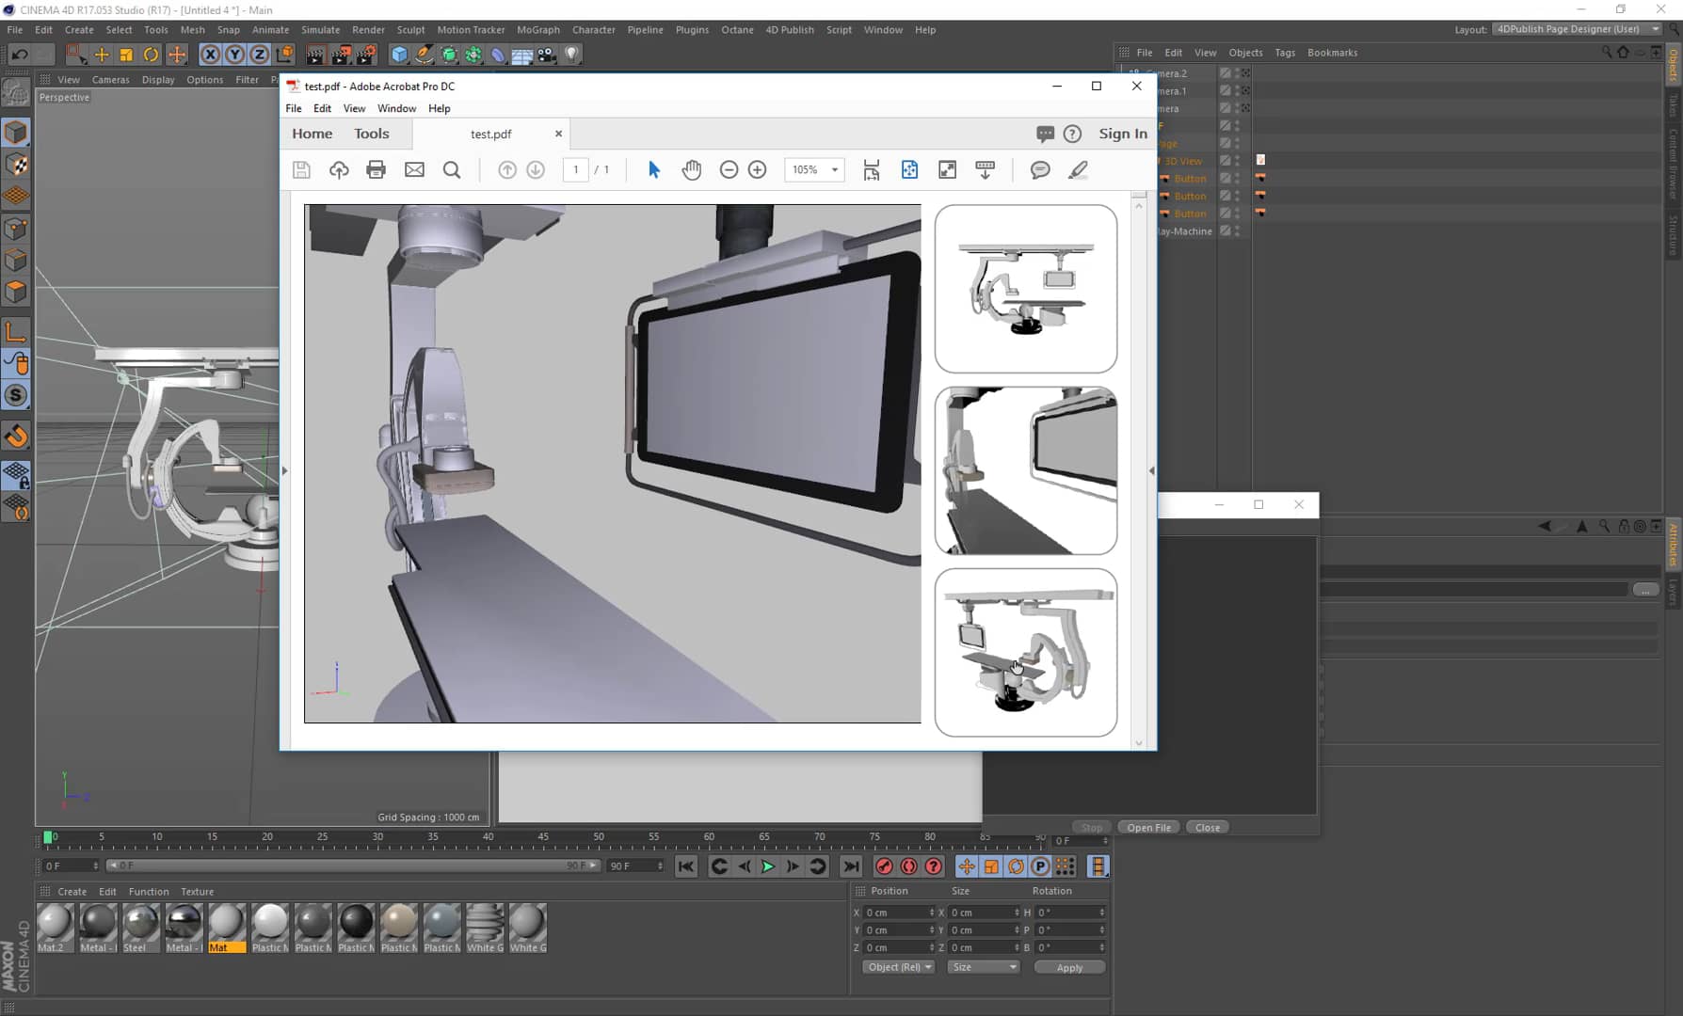Select the Scale tool

[126, 55]
